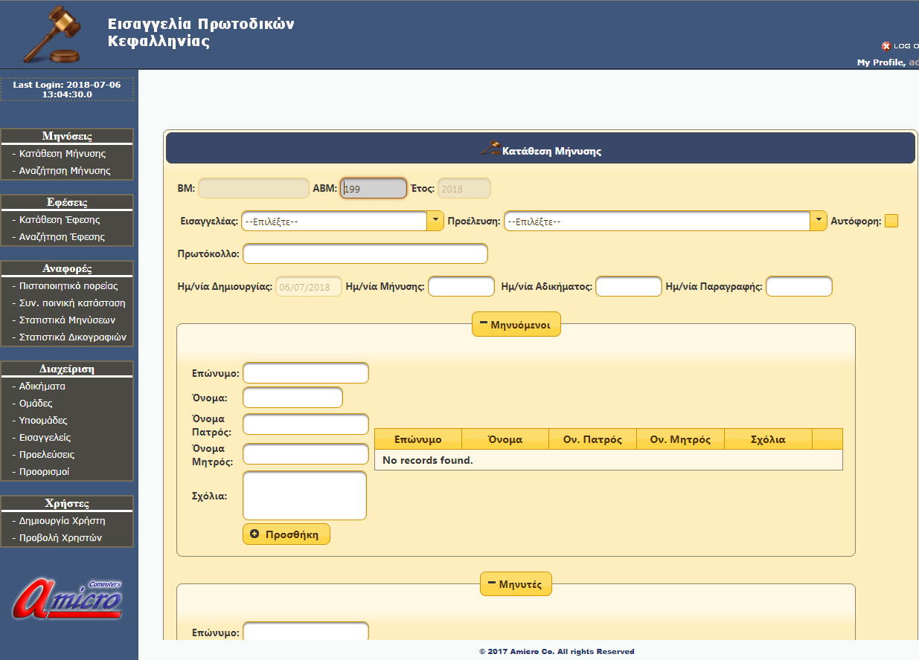Focus the Ημ/νία Αδικήματος date field
919x660 pixels.
click(x=628, y=286)
